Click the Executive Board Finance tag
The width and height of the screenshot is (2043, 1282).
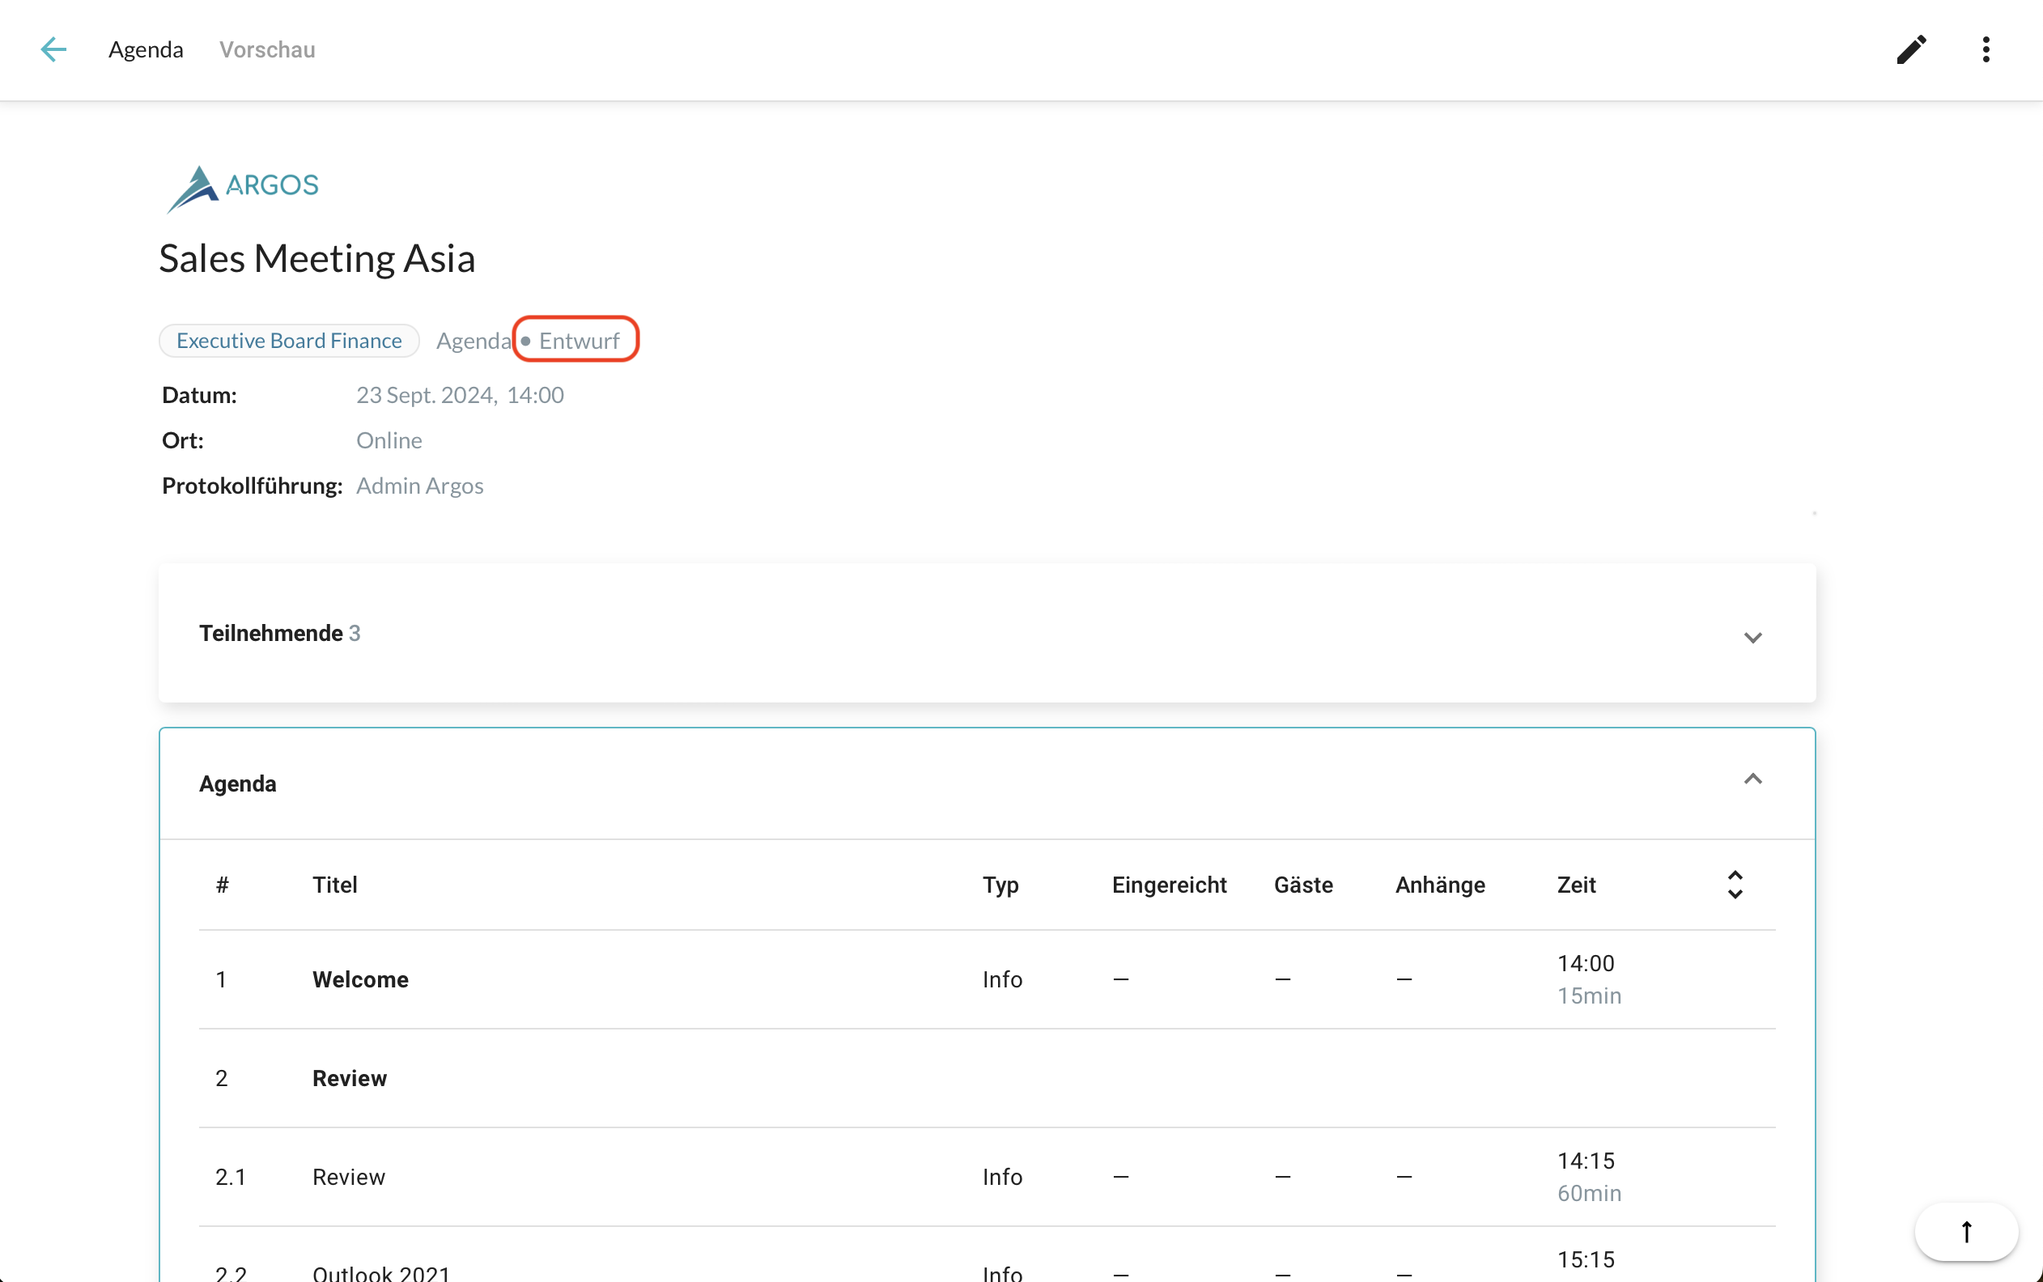coord(289,341)
